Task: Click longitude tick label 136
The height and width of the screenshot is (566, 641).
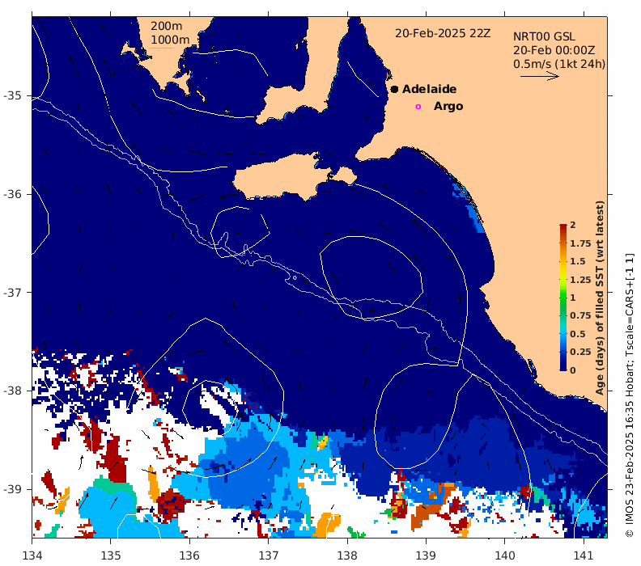Action: [189, 555]
